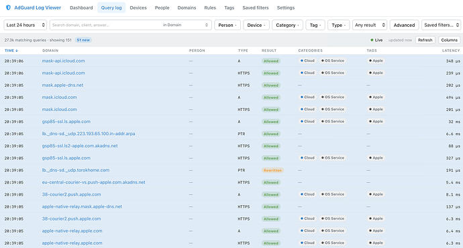Click the '51 new' badge
This screenshot has height=248, width=463.
pos(83,40)
